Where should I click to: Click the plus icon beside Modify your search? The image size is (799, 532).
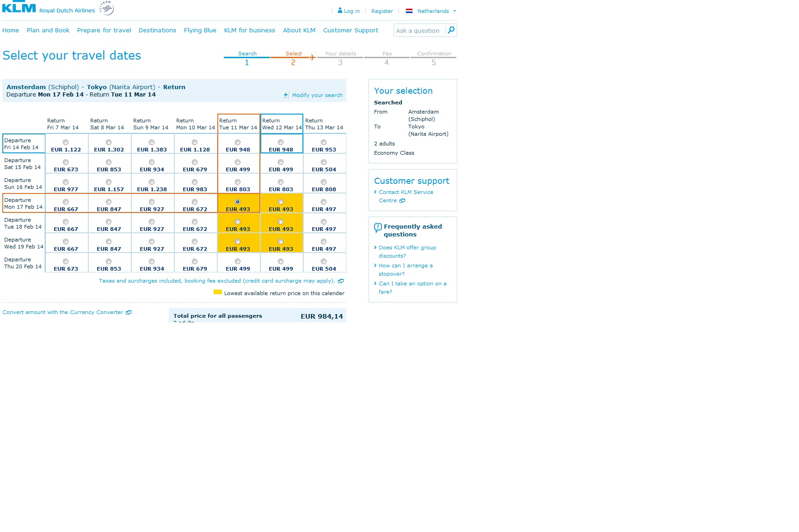[286, 95]
